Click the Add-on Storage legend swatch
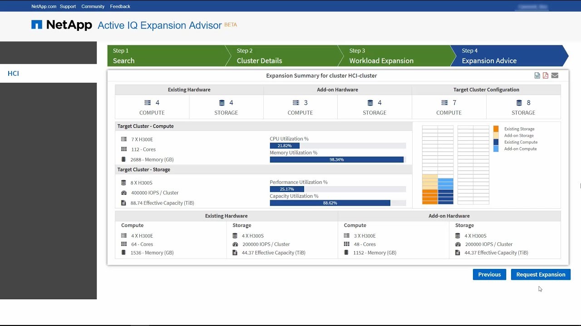581x326 pixels. [x=496, y=135]
